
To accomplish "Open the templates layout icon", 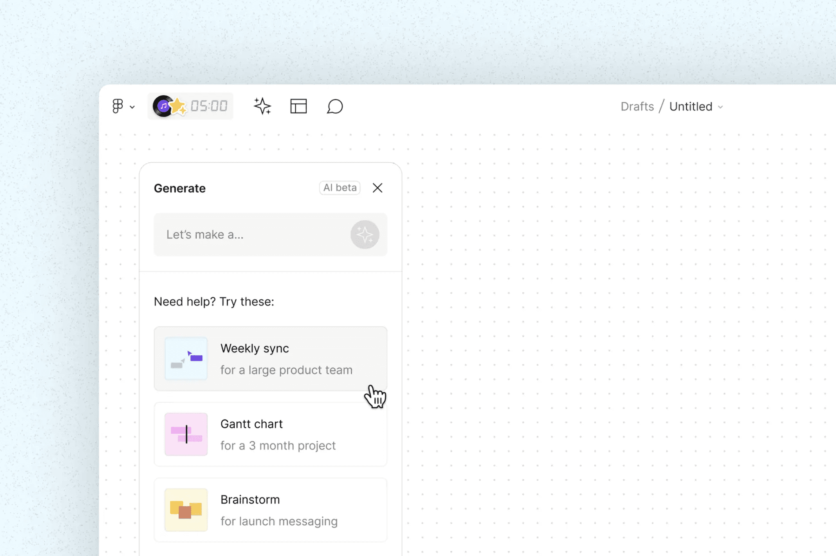I will [x=298, y=106].
